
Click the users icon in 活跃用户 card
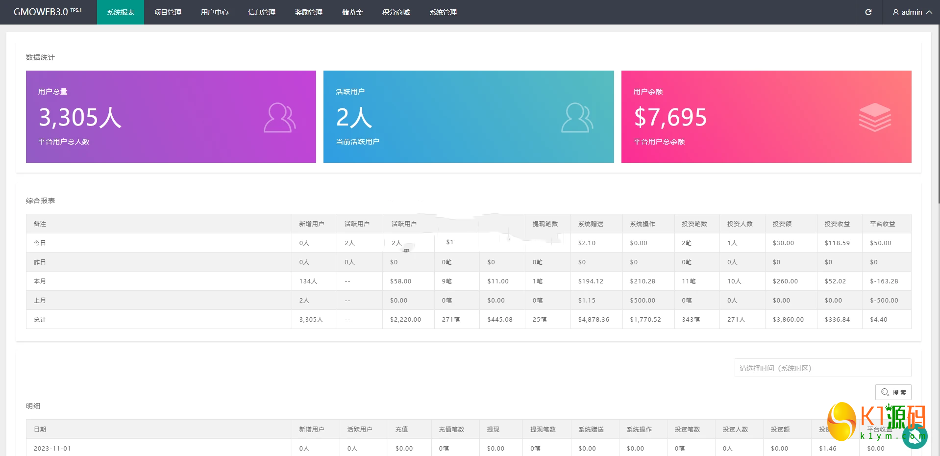[577, 118]
